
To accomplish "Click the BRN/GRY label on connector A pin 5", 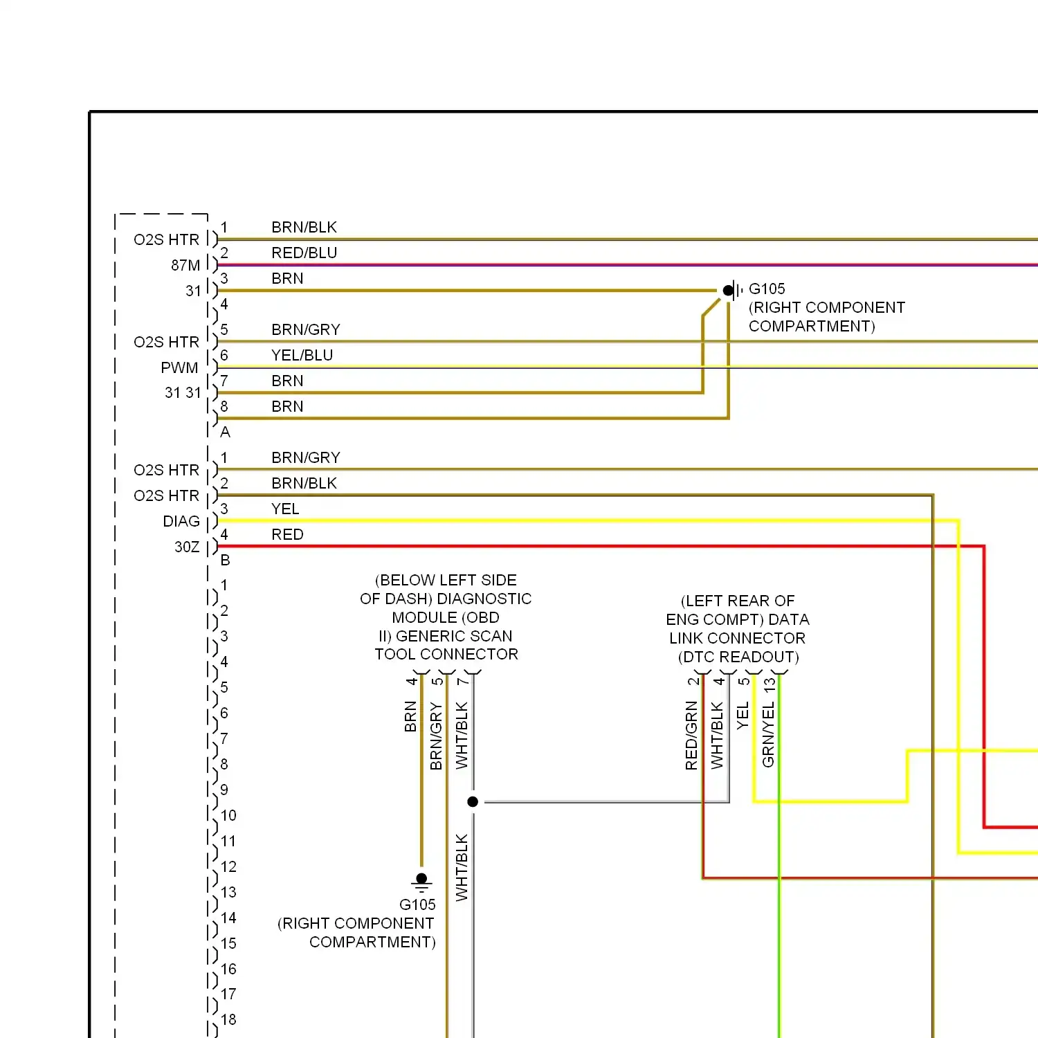I will point(305,330).
